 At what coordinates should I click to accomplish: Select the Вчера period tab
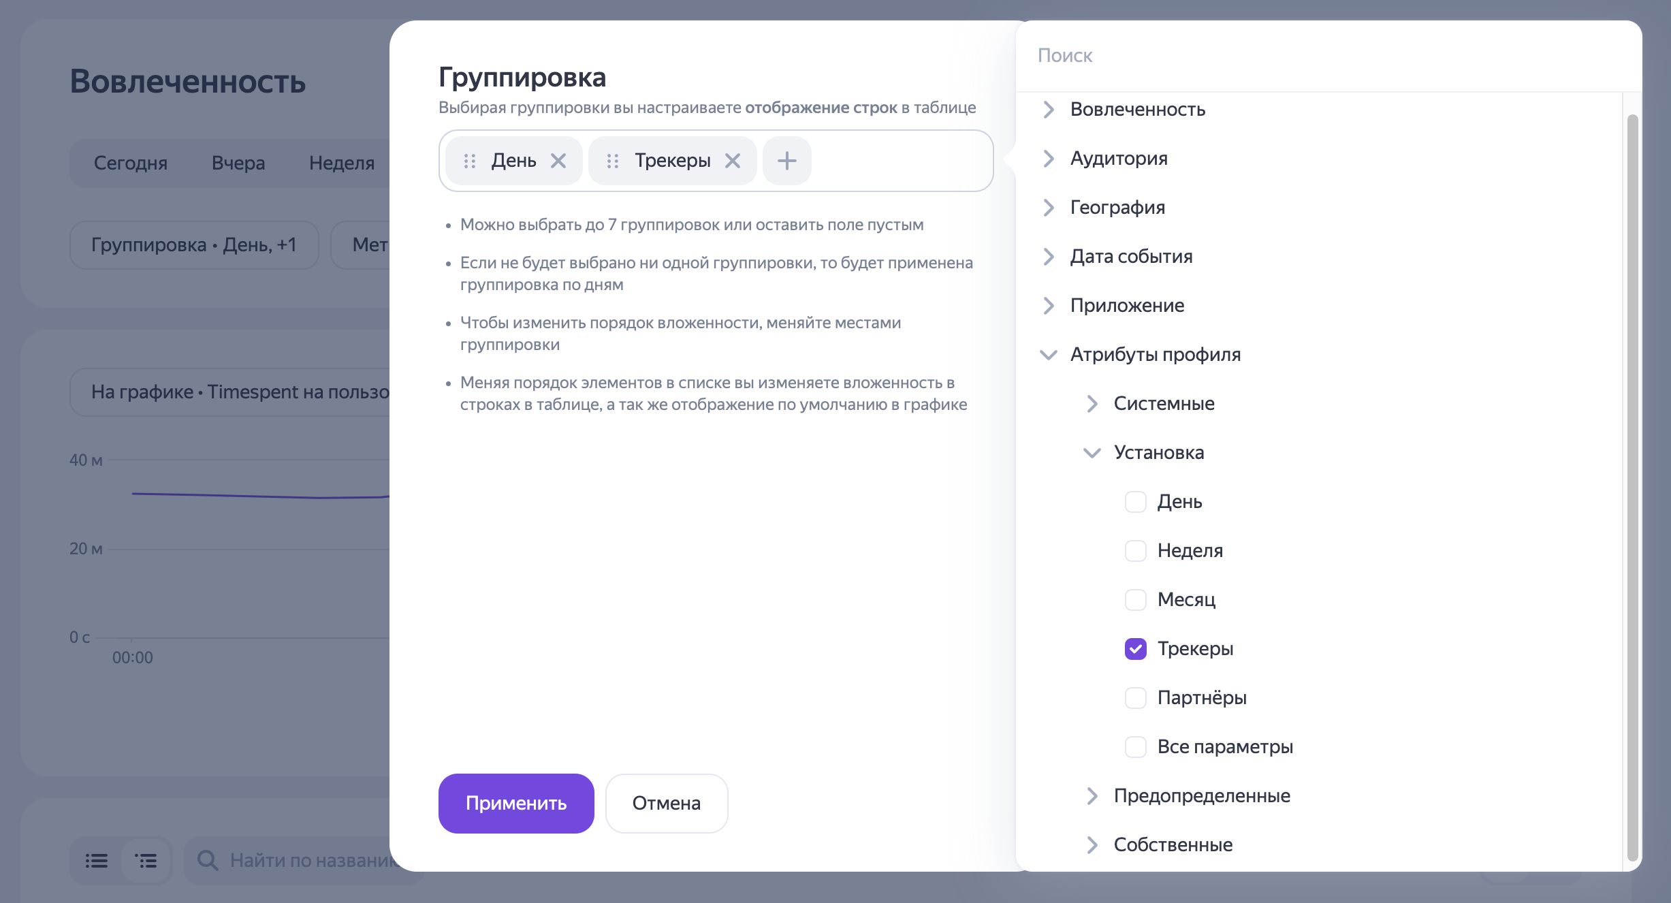click(238, 163)
